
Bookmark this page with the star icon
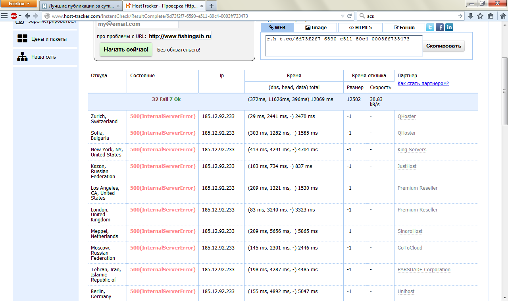tap(480, 16)
